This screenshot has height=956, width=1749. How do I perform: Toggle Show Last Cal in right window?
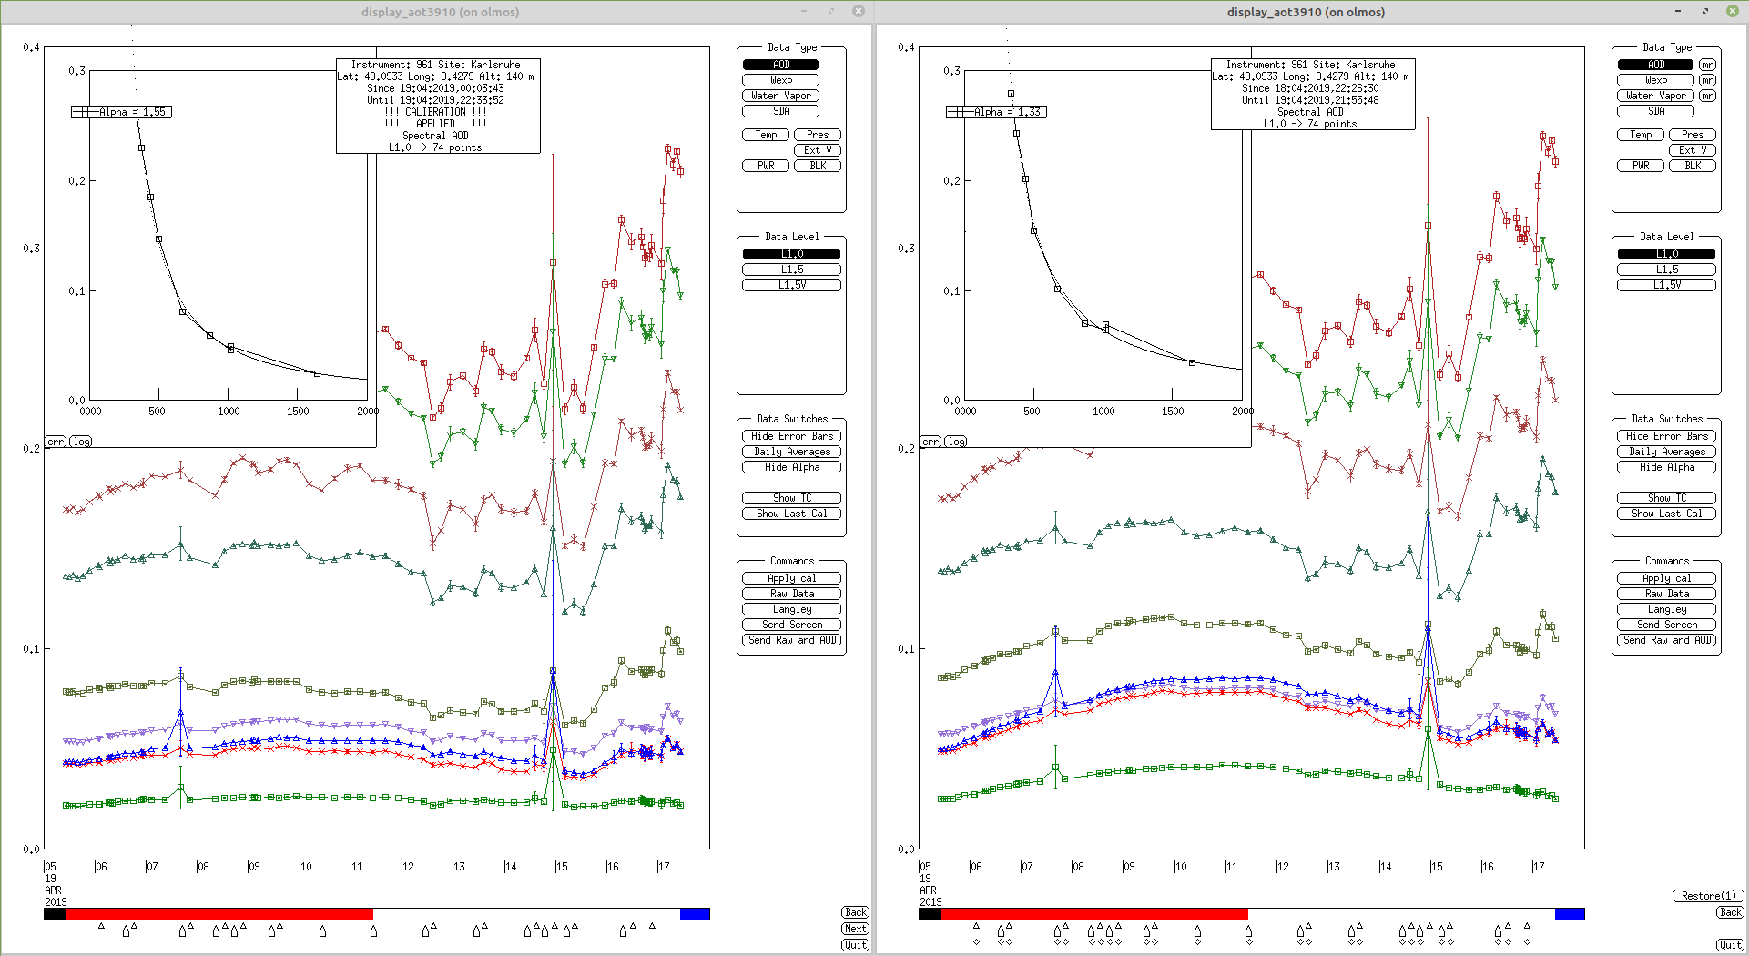tap(1667, 514)
